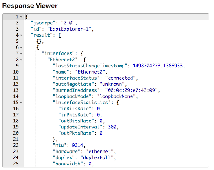214x170 pixels.
Task: Collapse the "result" array fold arrow
Action: click(21, 35)
